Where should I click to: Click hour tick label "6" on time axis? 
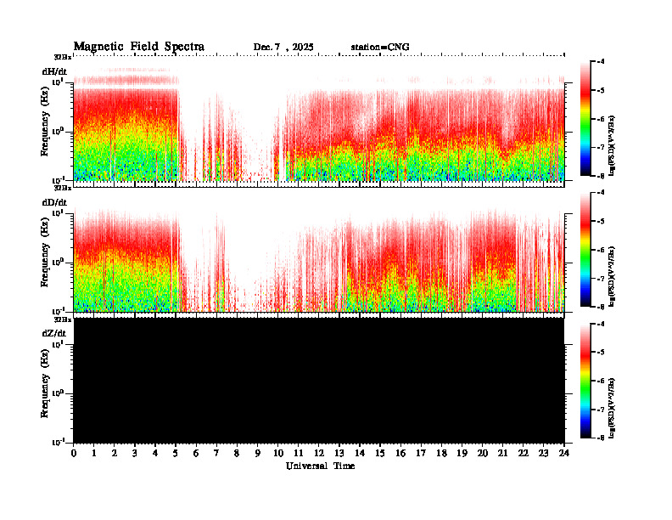(x=196, y=453)
